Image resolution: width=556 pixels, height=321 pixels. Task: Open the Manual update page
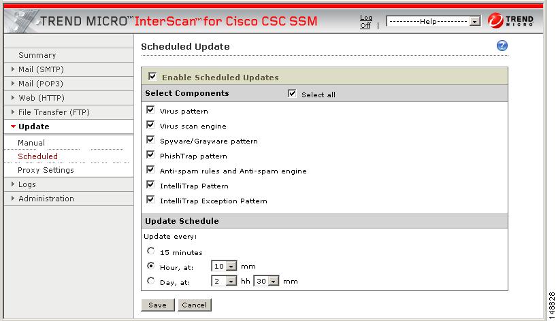pos(31,143)
